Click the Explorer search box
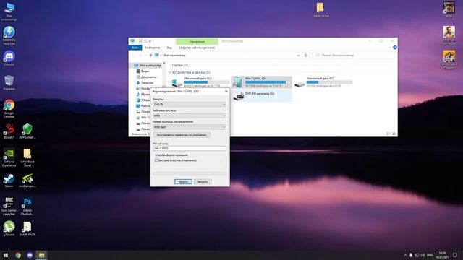This screenshot has height=260, width=463. click(x=353, y=56)
